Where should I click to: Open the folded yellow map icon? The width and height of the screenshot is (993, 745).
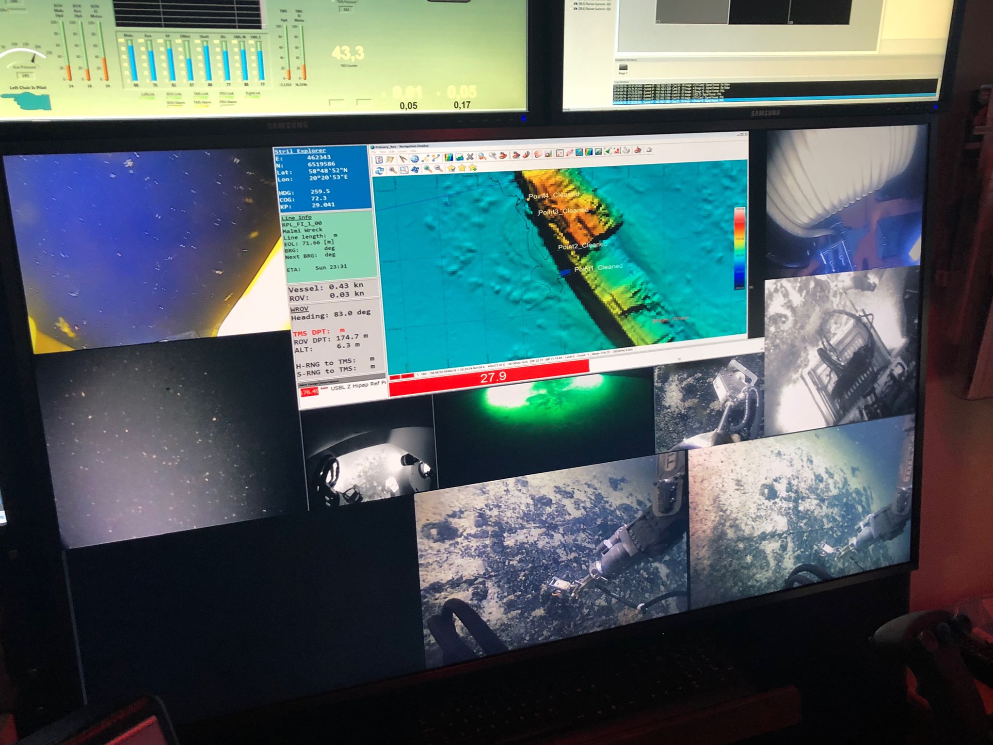(390, 159)
